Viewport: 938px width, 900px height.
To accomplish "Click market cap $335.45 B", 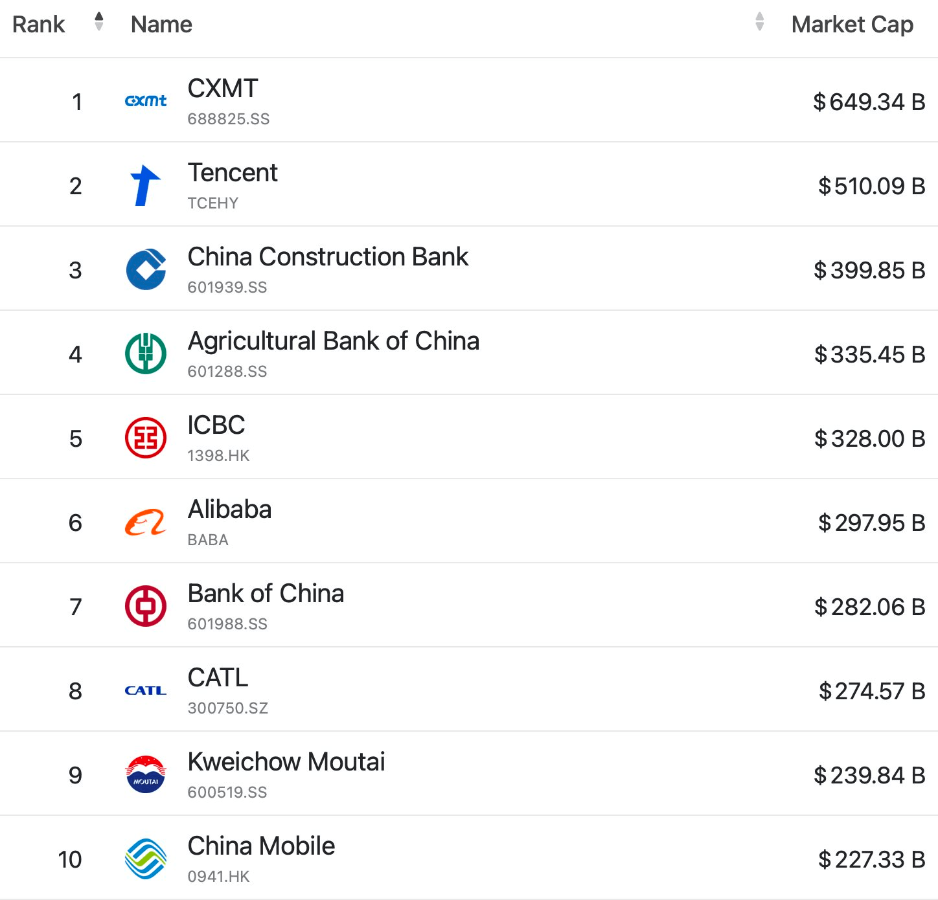I will click(870, 354).
